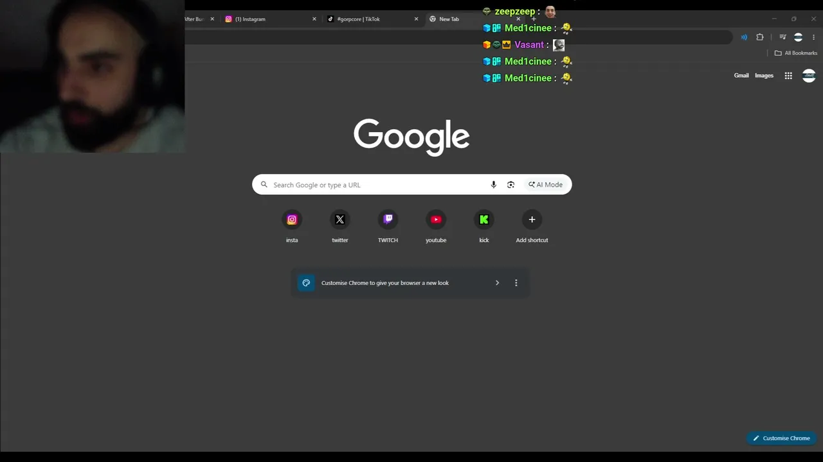Open the media controls icon in toolbar

(782, 37)
